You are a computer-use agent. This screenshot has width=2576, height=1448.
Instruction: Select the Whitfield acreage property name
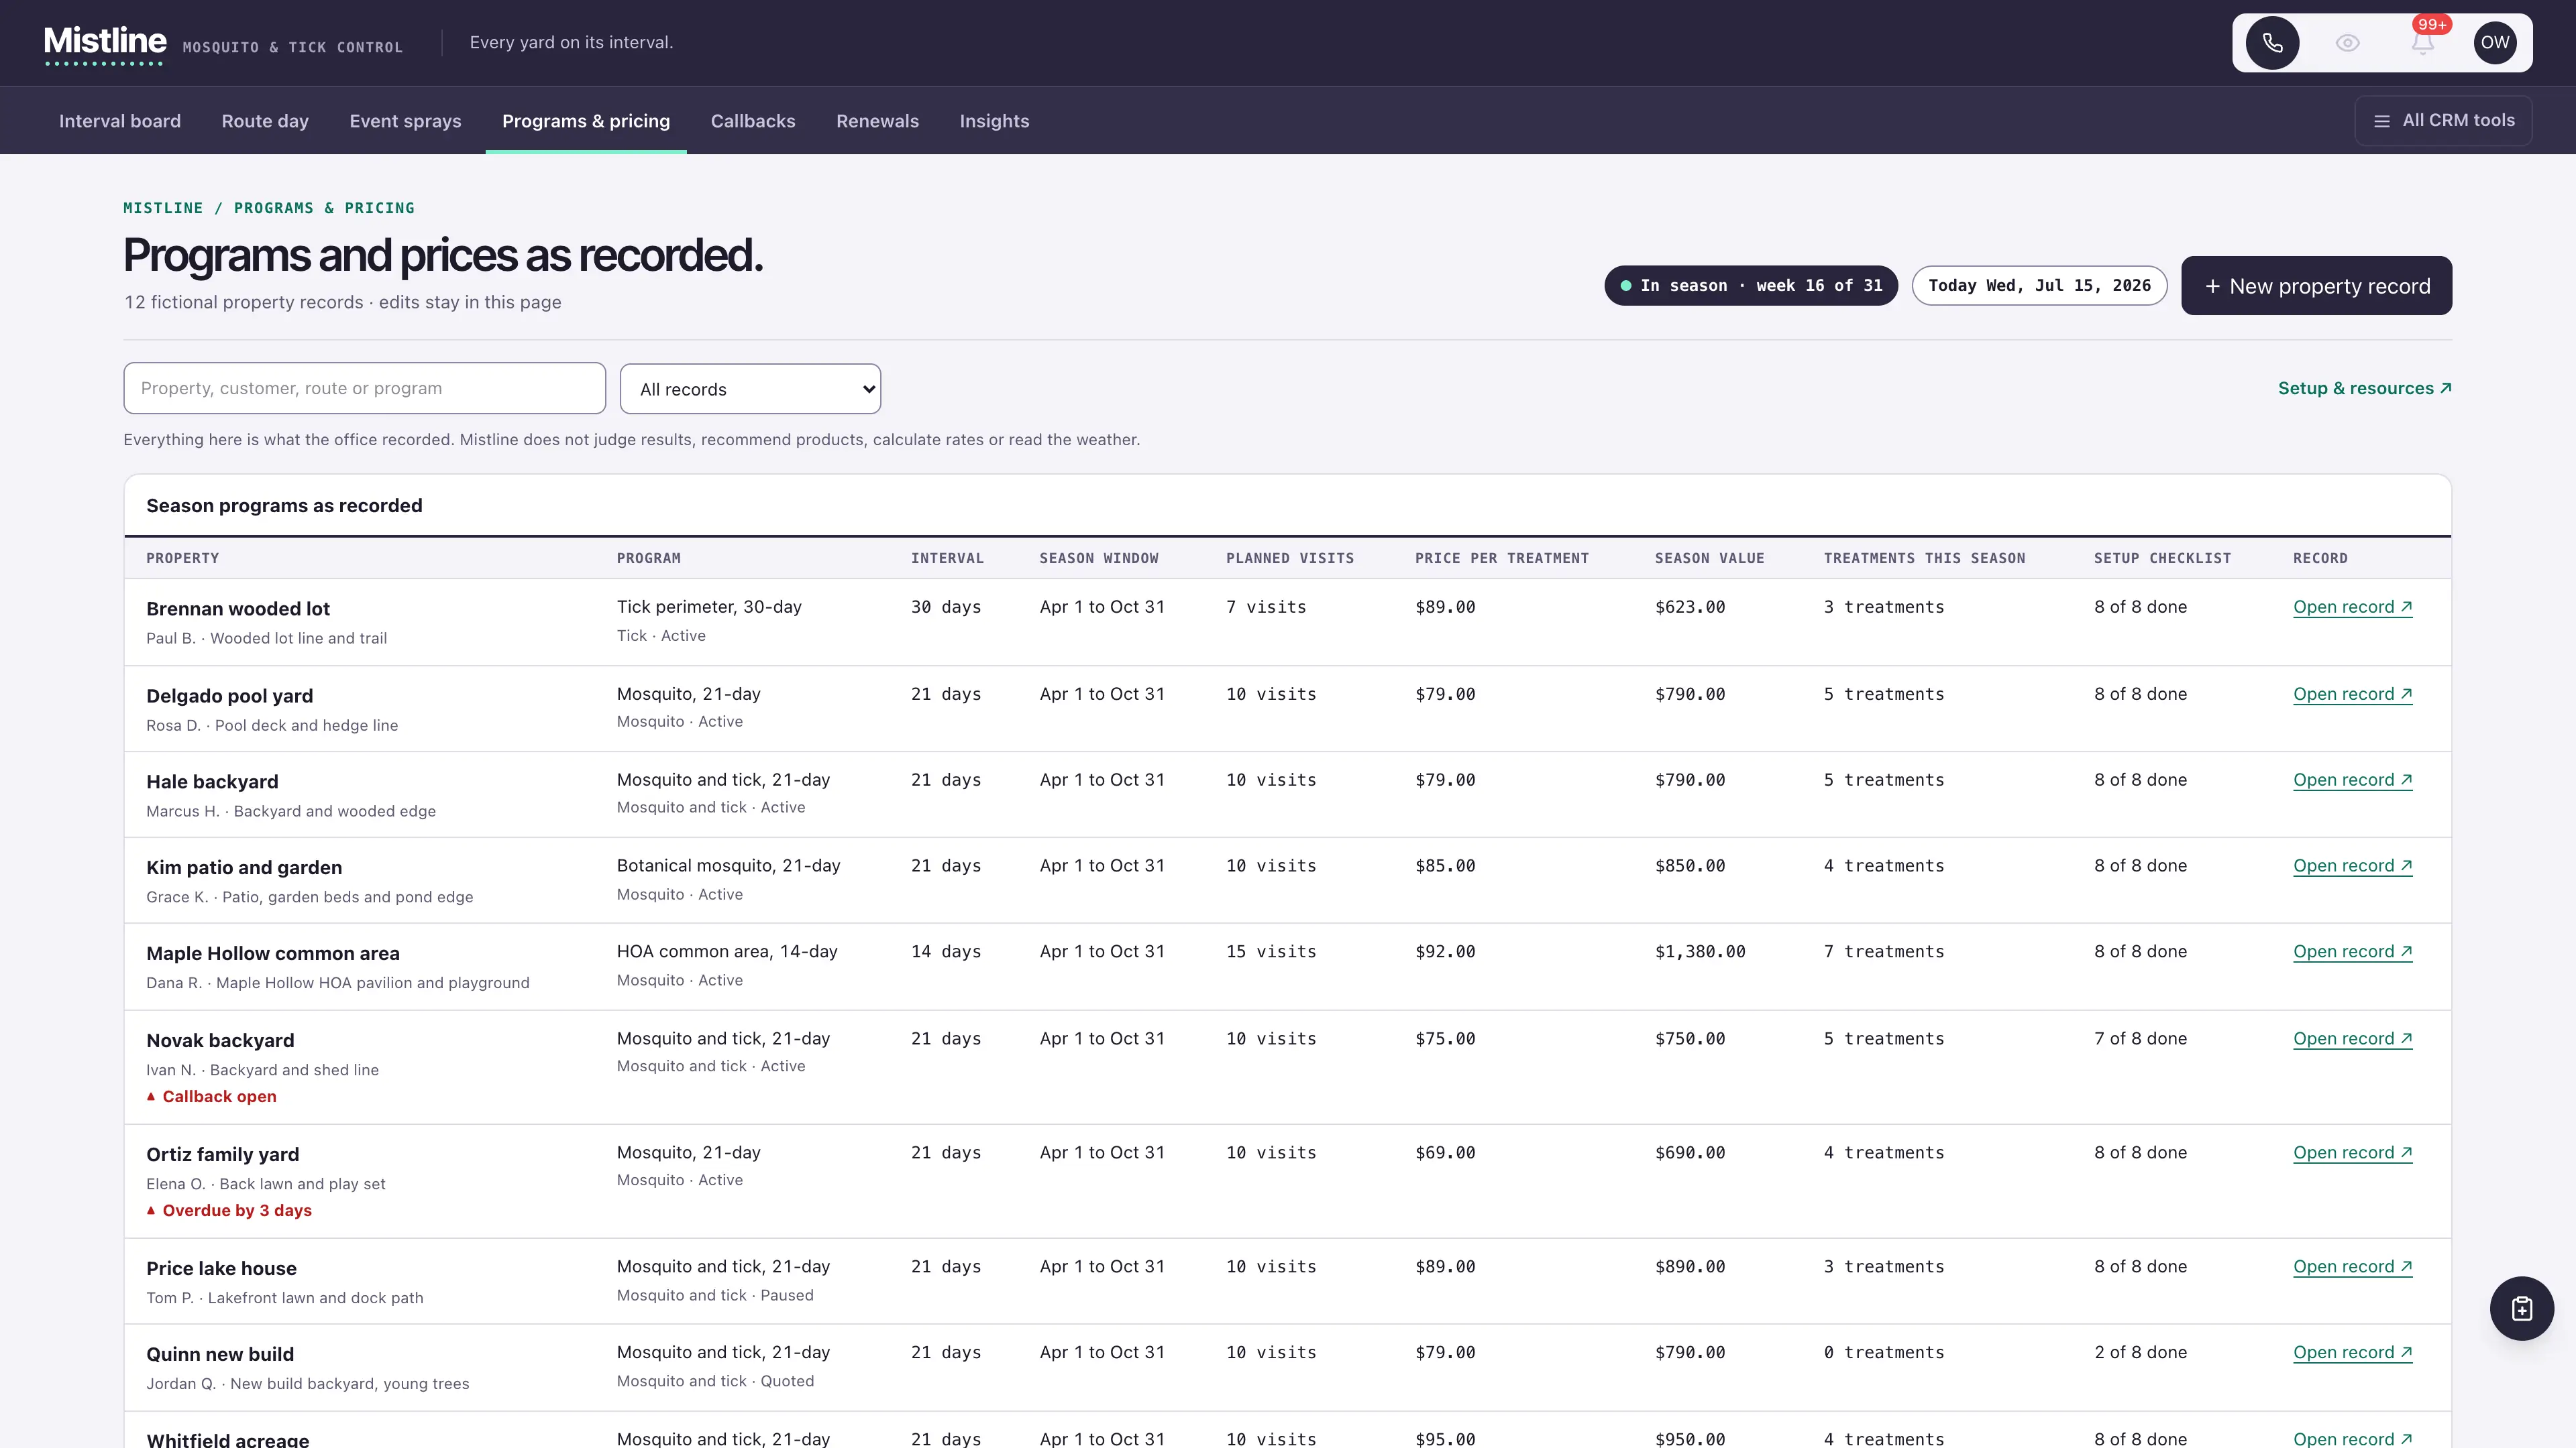point(227,1439)
